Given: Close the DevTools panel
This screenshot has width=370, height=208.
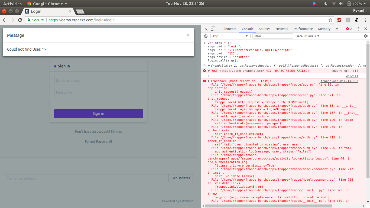Looking at the screenshot, I should tap(366, 29).
